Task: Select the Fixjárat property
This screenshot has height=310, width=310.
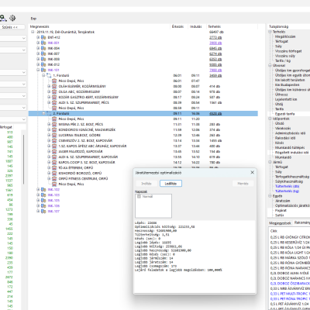Action: [281, 211]
